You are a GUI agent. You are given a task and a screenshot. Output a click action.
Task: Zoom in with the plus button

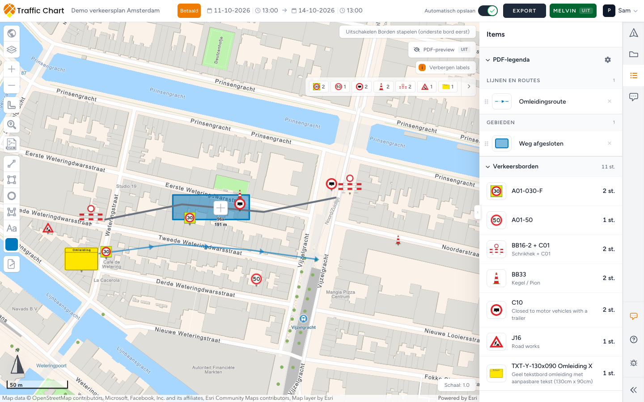coord(12,69)
